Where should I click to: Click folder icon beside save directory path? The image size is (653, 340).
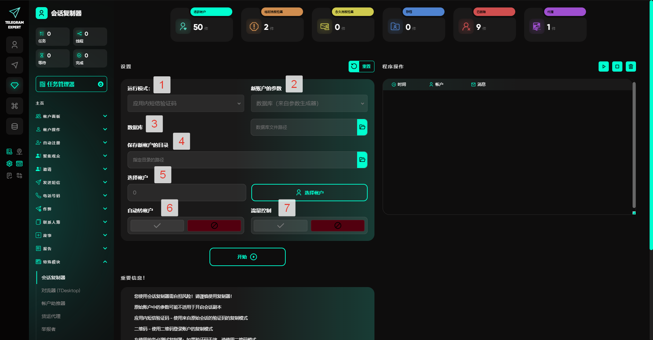coord(362,160)
